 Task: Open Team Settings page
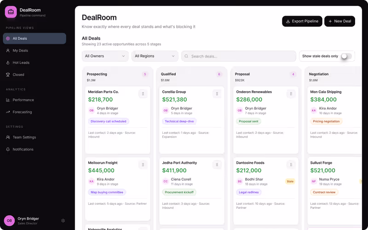[34, 137]
